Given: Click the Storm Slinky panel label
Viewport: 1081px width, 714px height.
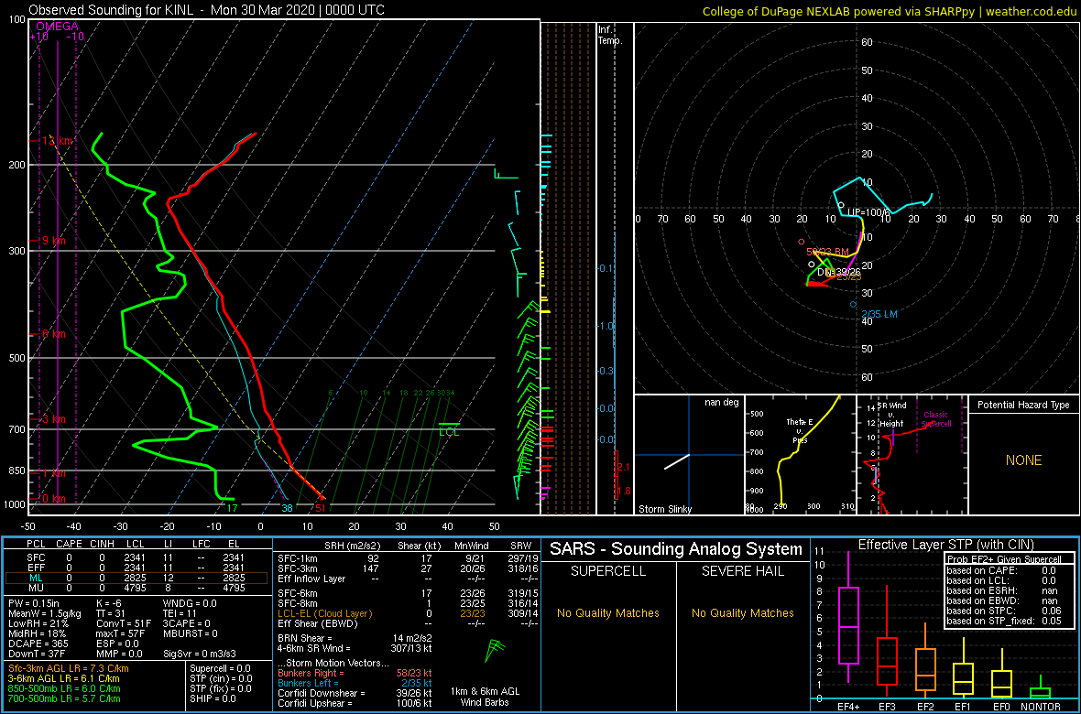Looking at the screenshot, I should [x=665, y=509].
